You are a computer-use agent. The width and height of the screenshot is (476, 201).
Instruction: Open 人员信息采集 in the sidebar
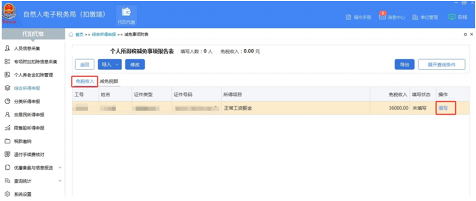click(27, 49)
